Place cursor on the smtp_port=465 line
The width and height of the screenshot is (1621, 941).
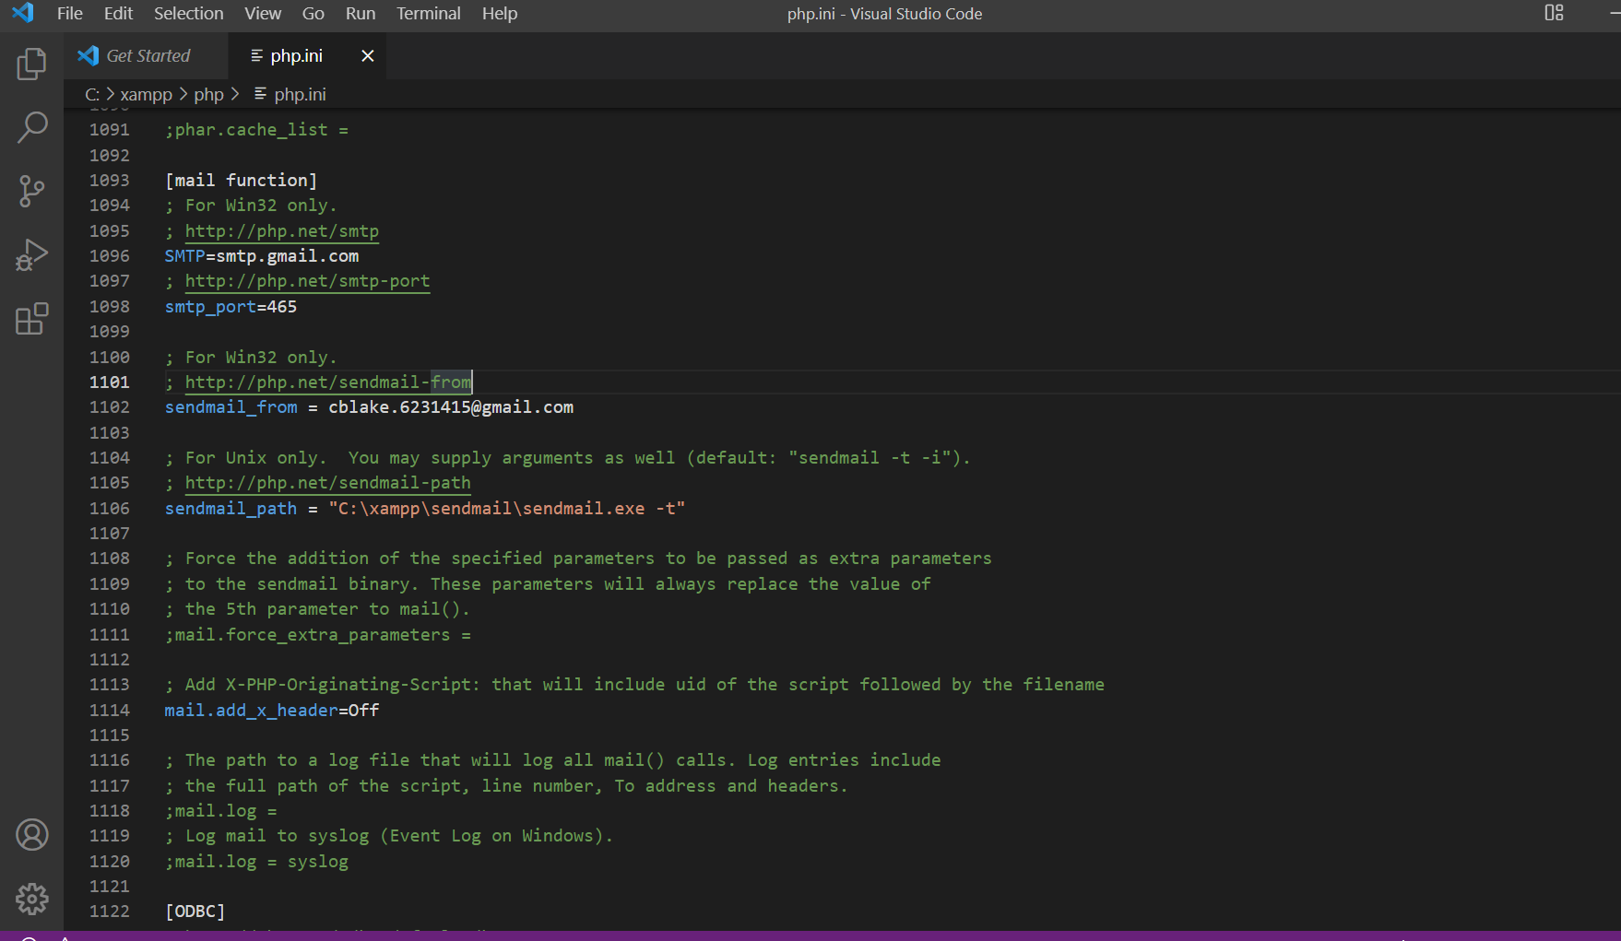click(231, 307)
